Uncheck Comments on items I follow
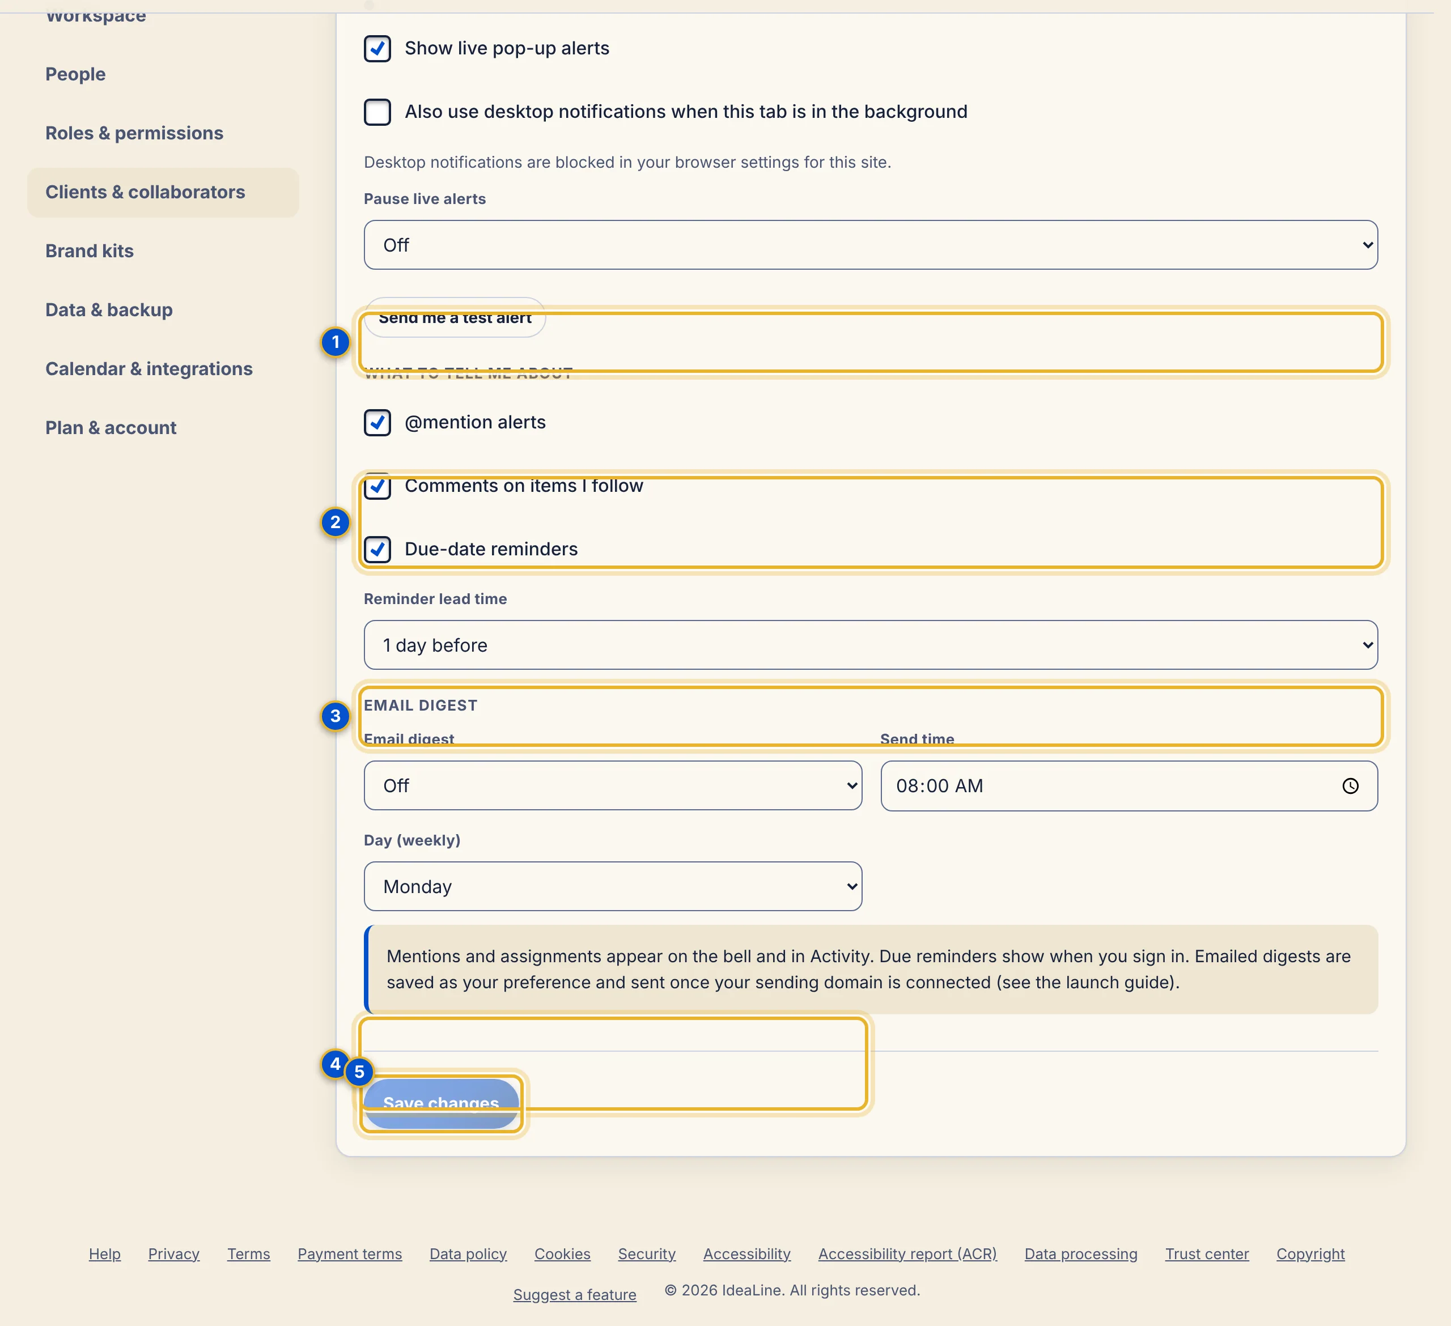The height and width of the screenshot is (1326, 1451). pos(377,486)
